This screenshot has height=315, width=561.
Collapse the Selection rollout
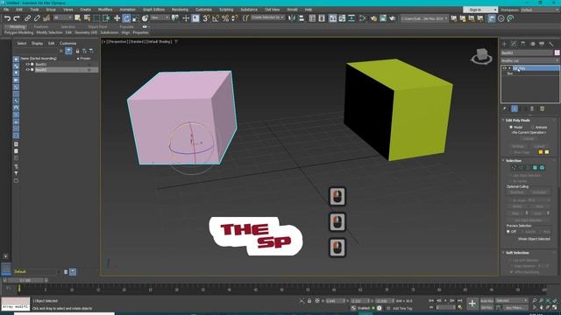[x=514, y=161]
